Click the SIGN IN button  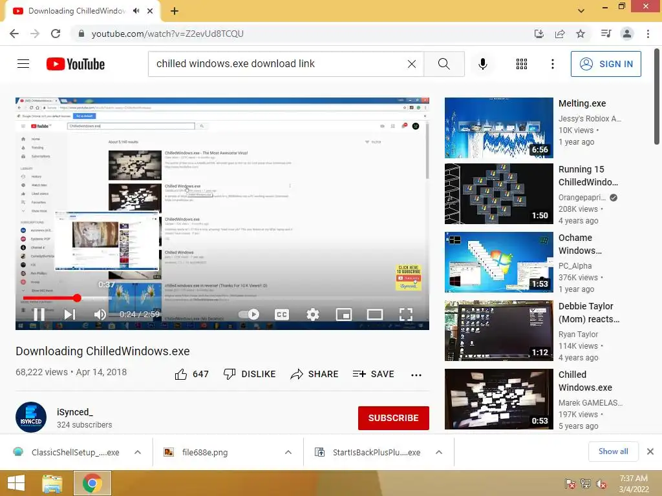pos(605,64)
